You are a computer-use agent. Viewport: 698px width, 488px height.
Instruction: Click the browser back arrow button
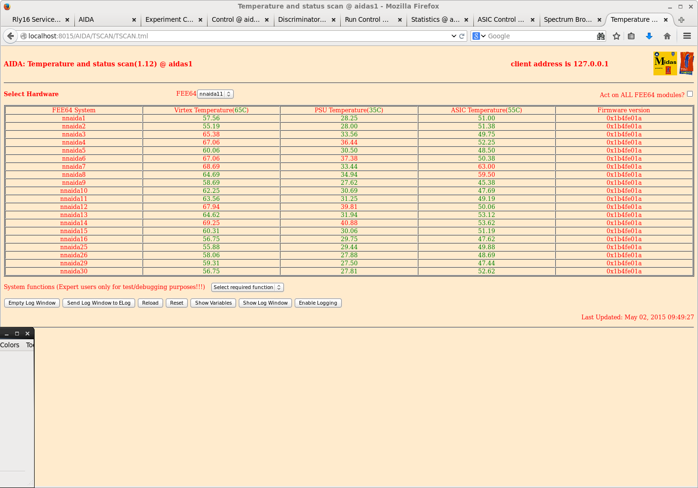coord(10,36)
